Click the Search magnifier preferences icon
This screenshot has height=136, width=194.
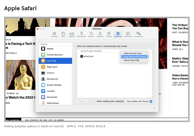(x=91, y=34)
